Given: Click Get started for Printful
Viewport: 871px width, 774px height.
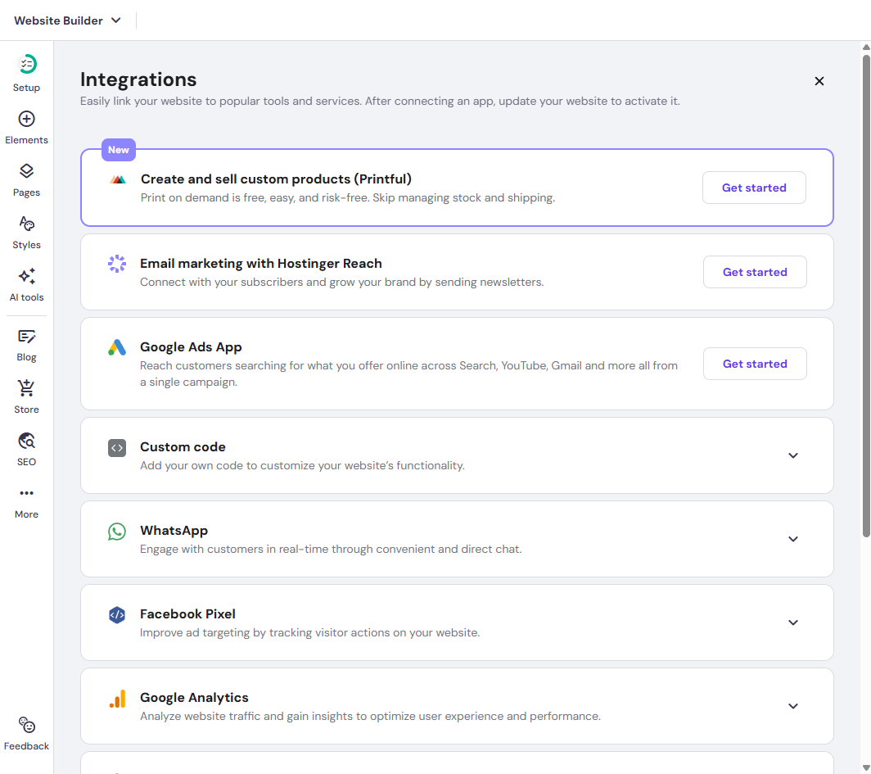Looking at the screenshot, I should click(754, 188).
